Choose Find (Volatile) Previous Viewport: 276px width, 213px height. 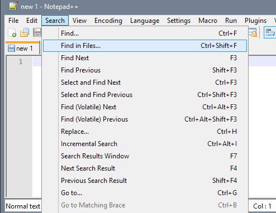[x=145, y=119]
